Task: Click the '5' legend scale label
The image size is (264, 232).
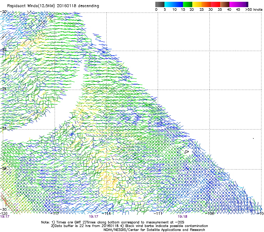Action: tap(165, 10)
